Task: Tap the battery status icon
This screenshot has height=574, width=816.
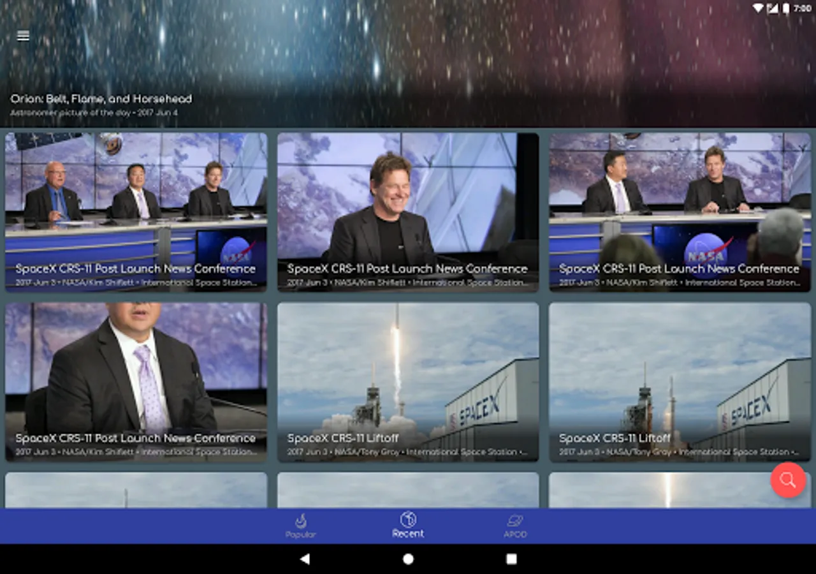Action: (786, 8)
